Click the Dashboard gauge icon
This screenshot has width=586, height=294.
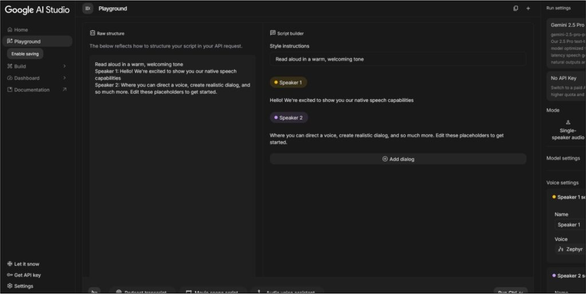10,78
